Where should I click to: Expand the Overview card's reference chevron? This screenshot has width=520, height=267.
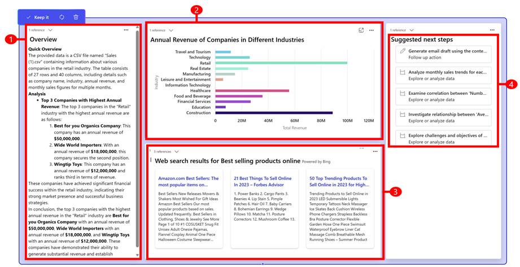[50, 30]
